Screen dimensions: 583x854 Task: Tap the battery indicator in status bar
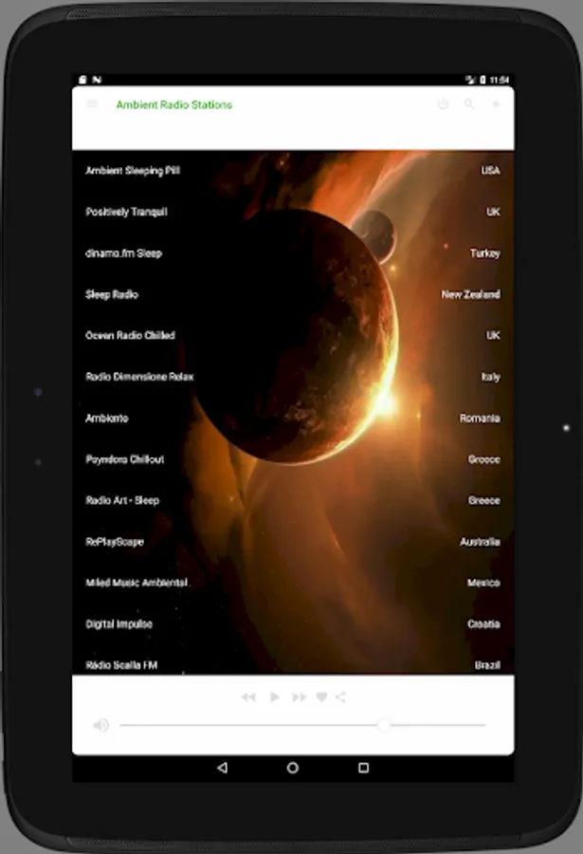483,80
